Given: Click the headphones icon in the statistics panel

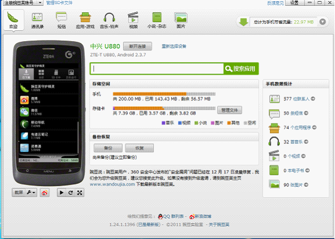Looking at the screenshot, I should (274, 142).
